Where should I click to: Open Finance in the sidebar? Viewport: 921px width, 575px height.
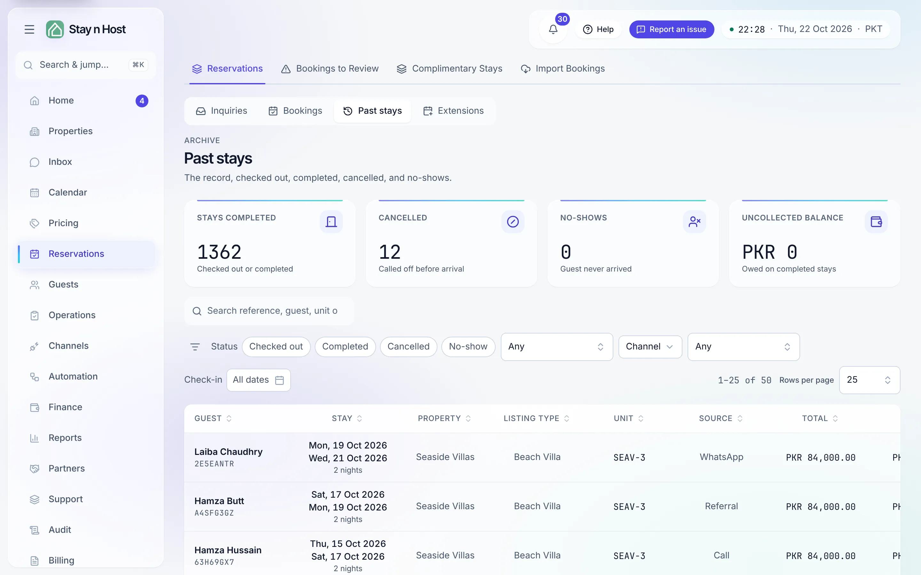pos(86,407)
